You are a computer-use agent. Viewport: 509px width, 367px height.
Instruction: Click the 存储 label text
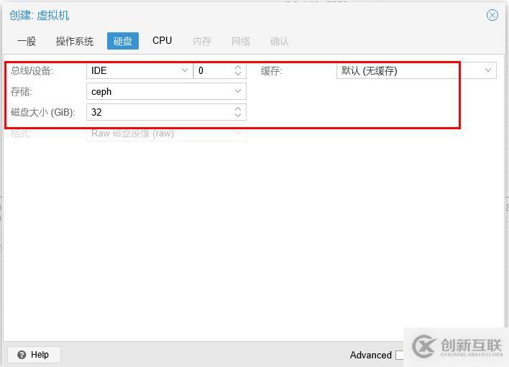[21, 91]
